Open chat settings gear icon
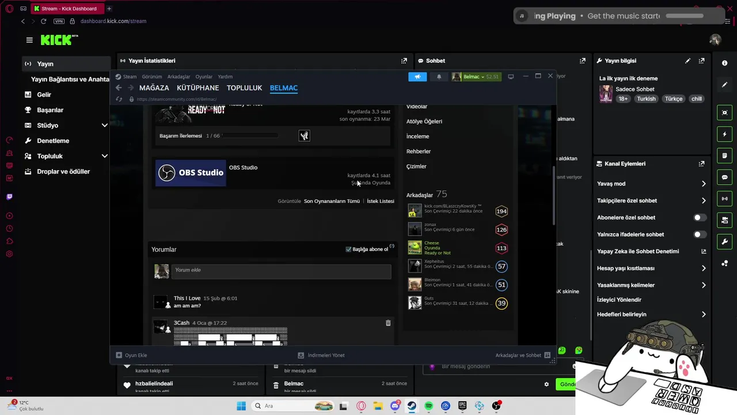737x415 pixels. pyautogui.click(x=546, y=384)
